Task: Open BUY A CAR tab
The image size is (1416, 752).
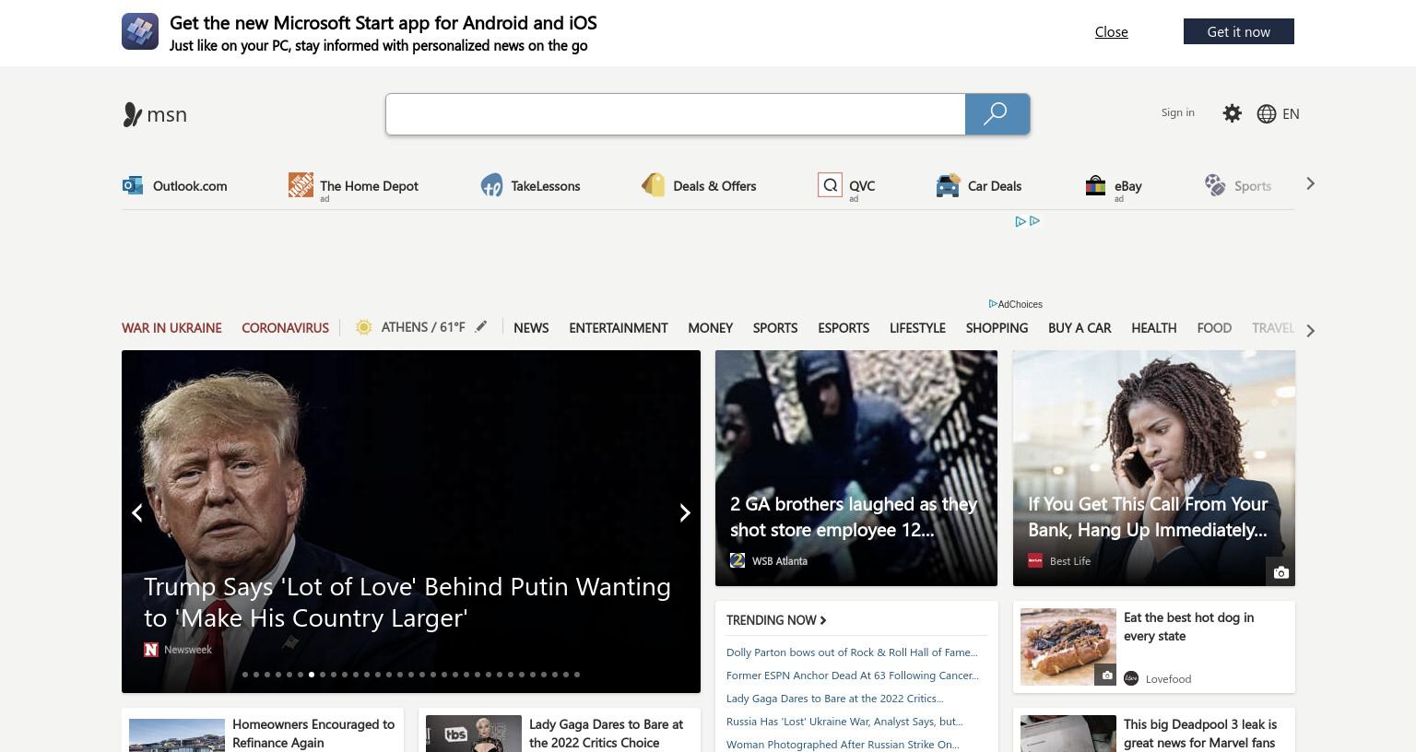Action: tap(1080, 327)
